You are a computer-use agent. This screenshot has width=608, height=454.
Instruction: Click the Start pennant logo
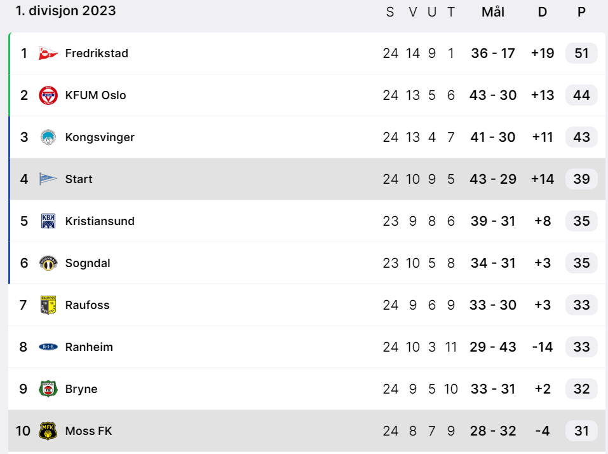click(x=48, y=179)
